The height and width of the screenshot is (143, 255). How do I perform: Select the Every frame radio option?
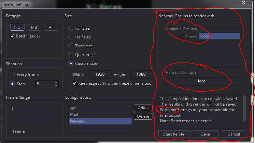point(12,75)
